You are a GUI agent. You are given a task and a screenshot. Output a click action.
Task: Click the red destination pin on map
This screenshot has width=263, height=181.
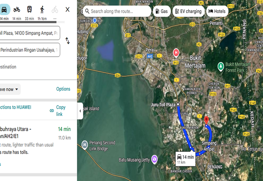tap(206, 120)
